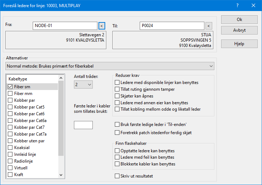
Task: Click the STUA SOPPSVINGEN 5 address box
Action: 163,40
